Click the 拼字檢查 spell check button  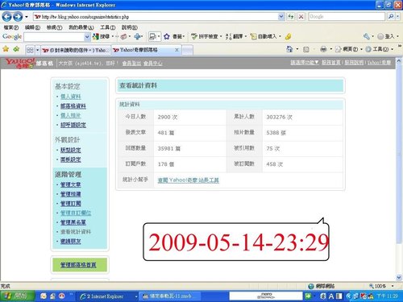pos(206,36)
